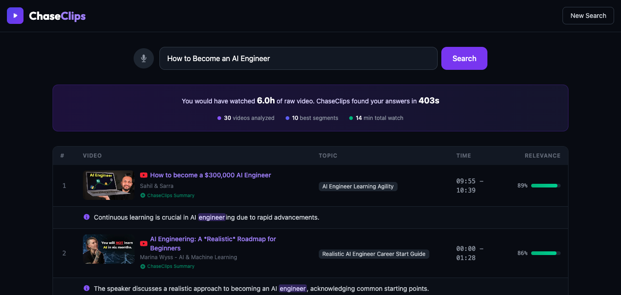Open How to become a $300,000 AI Engineer
Viewport: 621px width, 295px height.
pyautogui.click(x=211, y=175)
